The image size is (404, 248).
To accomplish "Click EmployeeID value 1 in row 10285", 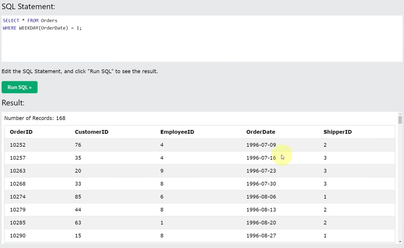I will coord(162,223).
